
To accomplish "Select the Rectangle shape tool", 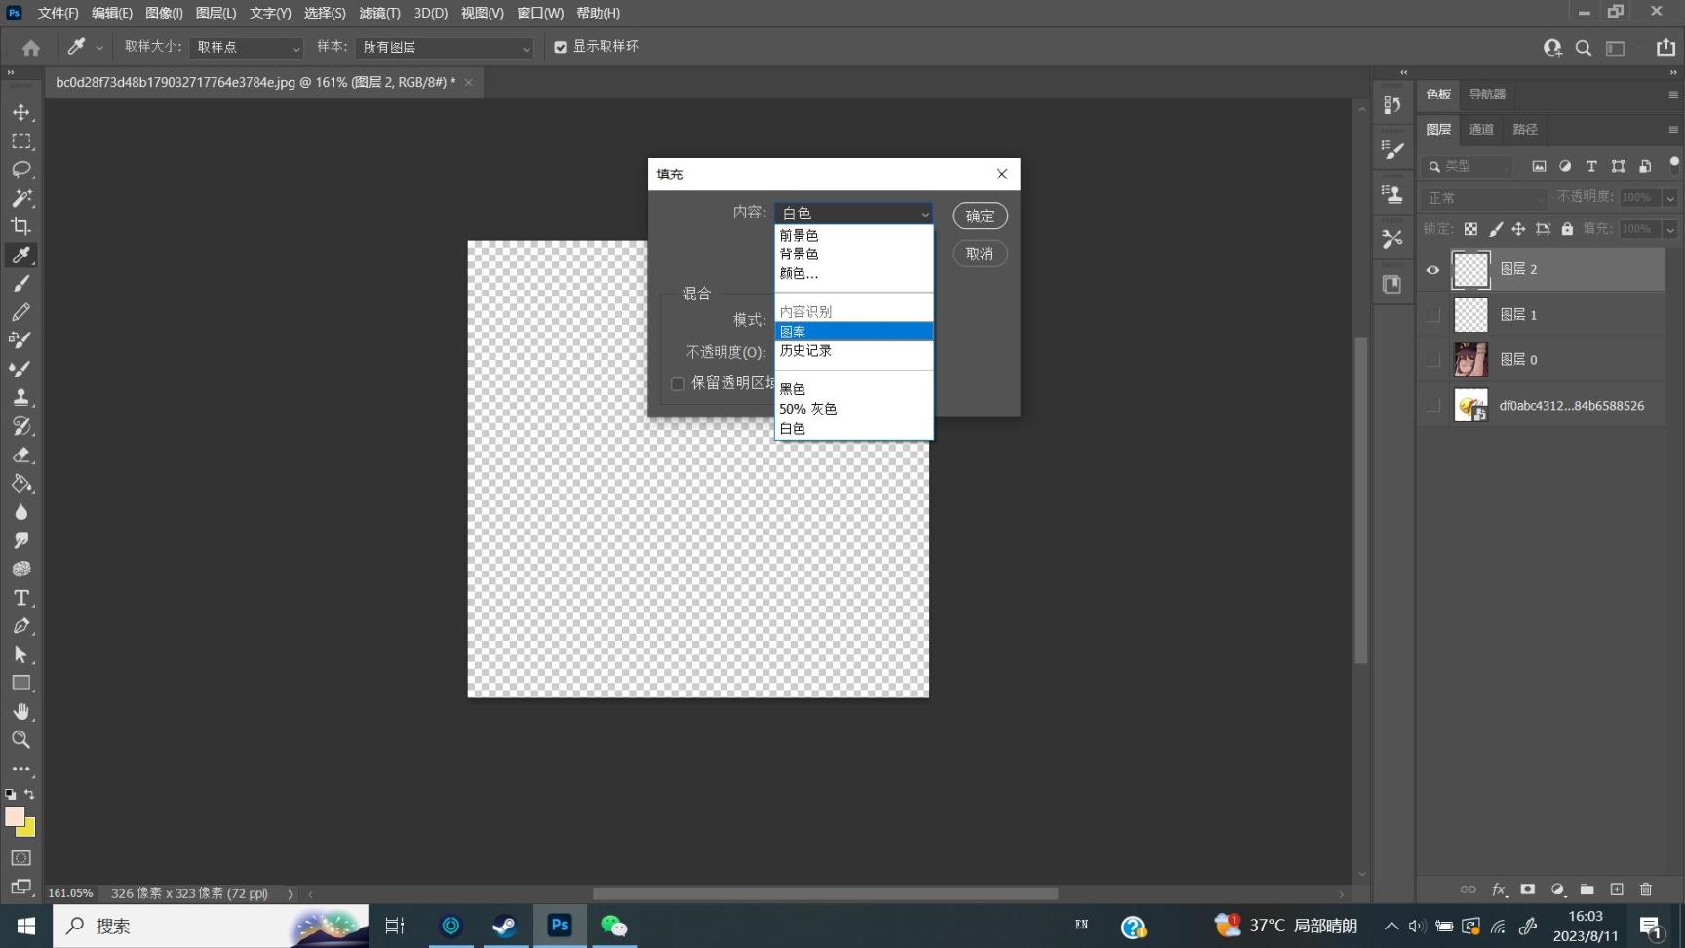I will [x=21, y=683].
